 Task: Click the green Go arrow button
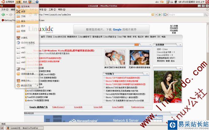(160, 14)
